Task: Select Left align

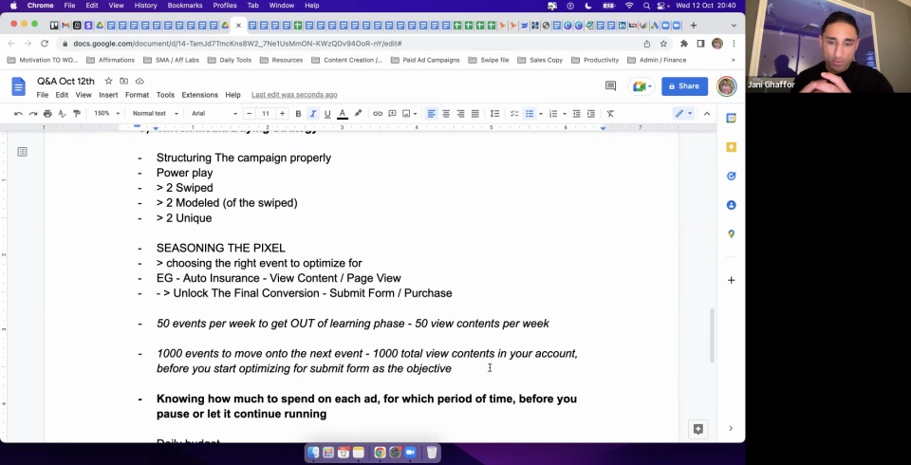Action: [x=431, y=113]
